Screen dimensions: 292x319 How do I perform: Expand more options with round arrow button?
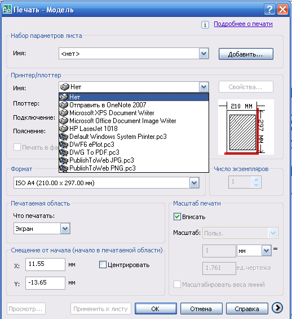pos(277,307)
